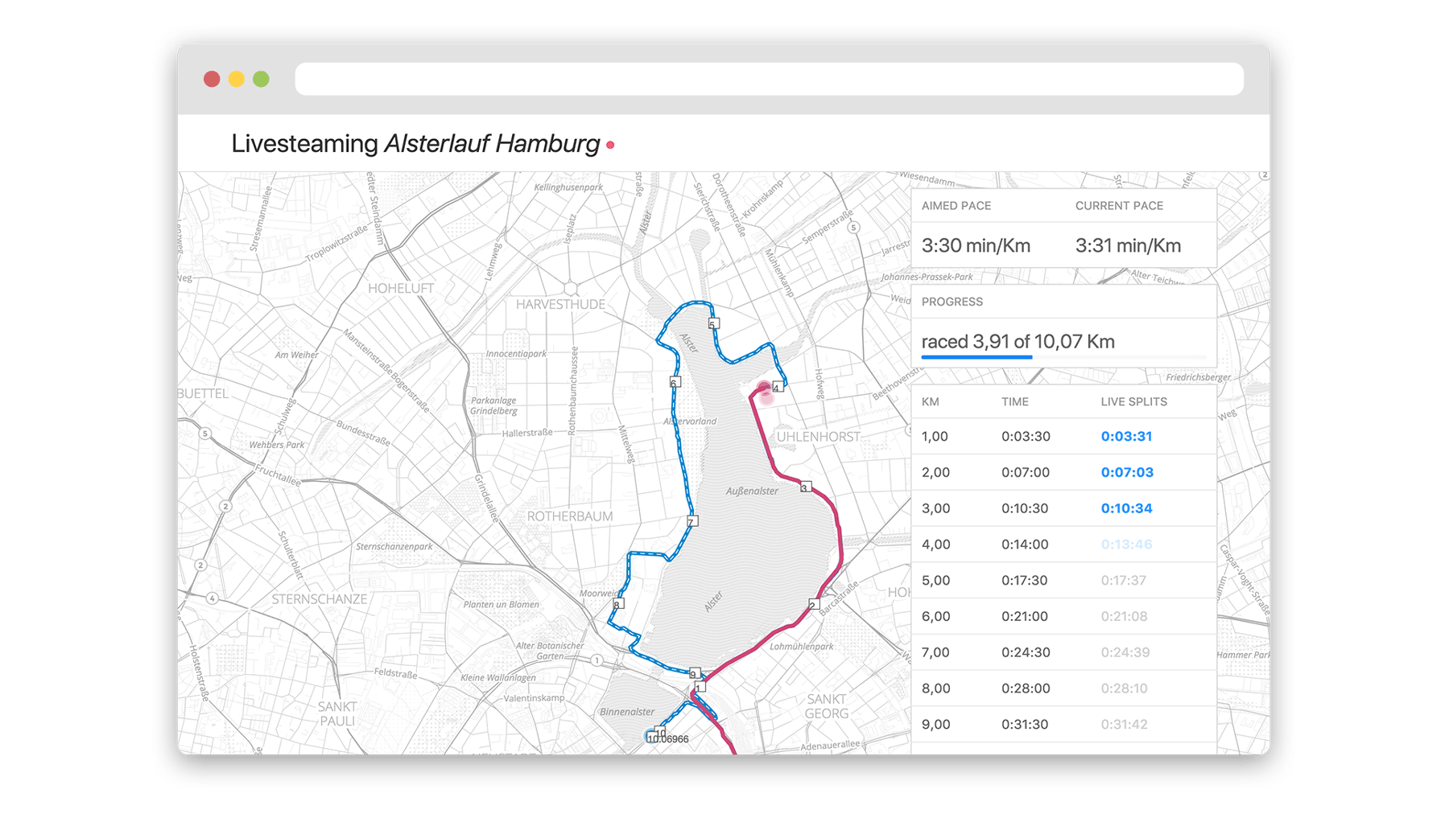Image resolution: width=1449 pixels, height=814 pixels.
Task: Click the aimed pace value 3:30 min/Km
Action: (x=976, y=245)
